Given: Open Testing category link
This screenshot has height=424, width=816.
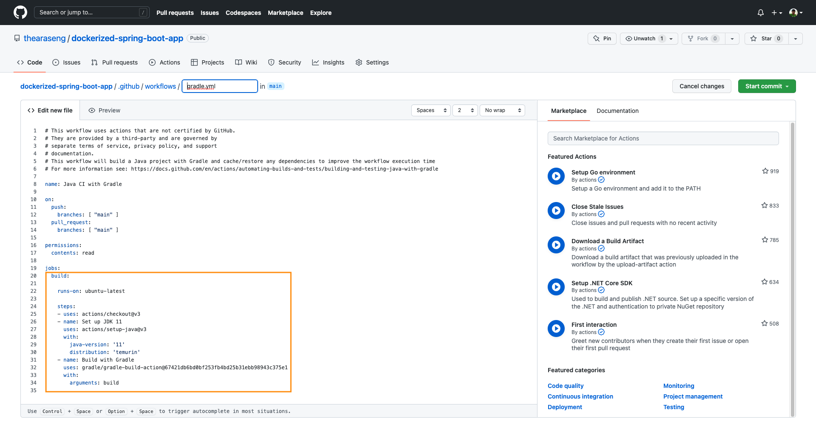Looking at the screenshot, I should [674, 407].
